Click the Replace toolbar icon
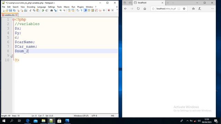 [x=55, y=10]
